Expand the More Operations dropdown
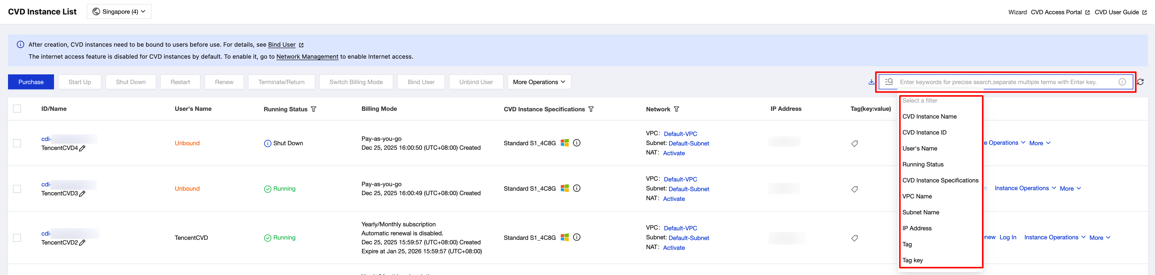The image size is (1155, 275). pos(539,82)
